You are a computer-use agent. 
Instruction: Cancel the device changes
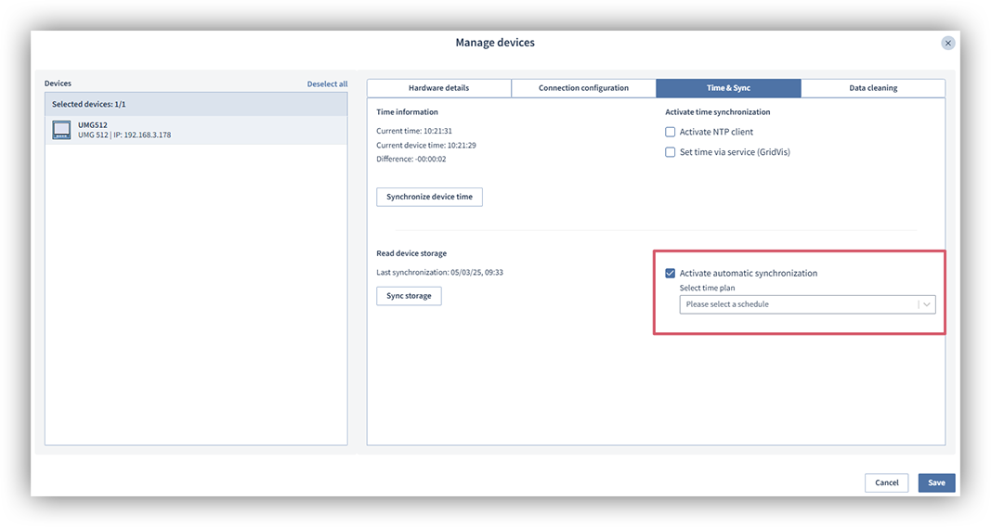tap(886, 482)
